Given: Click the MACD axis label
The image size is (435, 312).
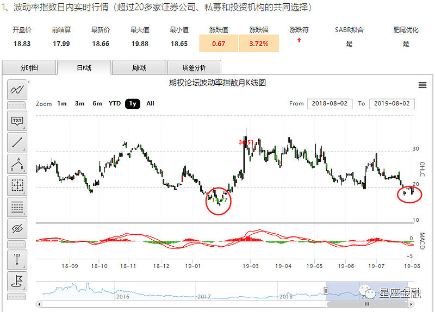Looking at the screenshot, I should pos(422,241).
